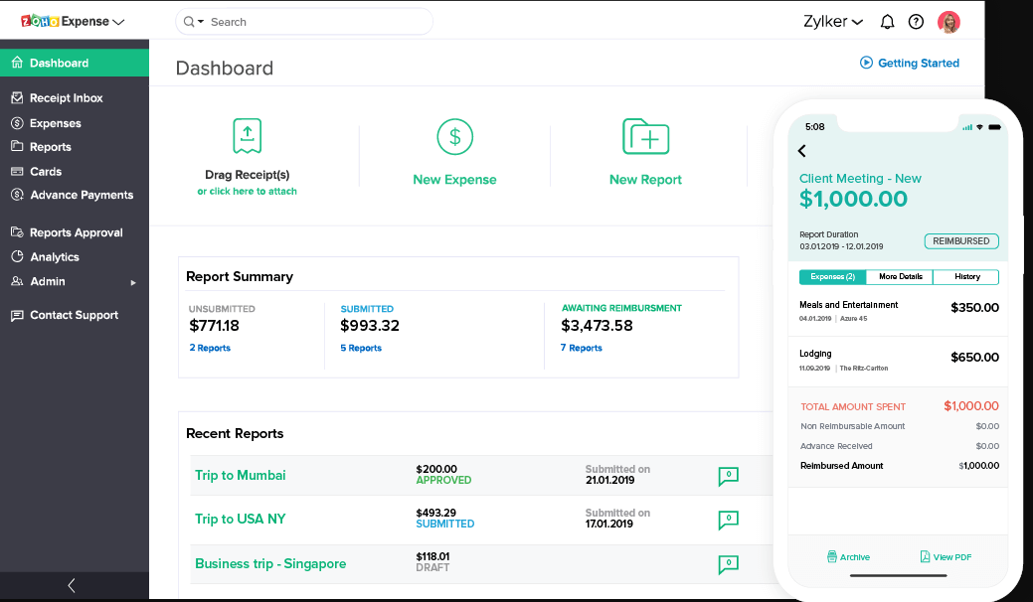Click the $993.32 submitted amount
This screenshot has width=1033, height=602.
(x=370, y=325)
